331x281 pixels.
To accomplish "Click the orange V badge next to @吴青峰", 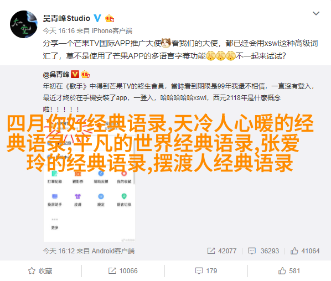I will point(75,74).
